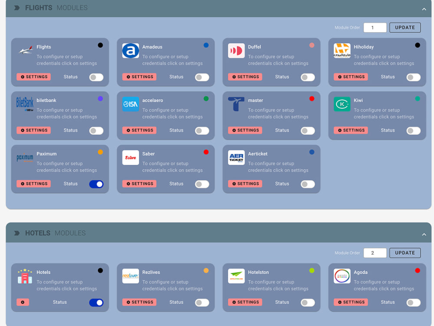Click the Duffel logo icon
The width and height of the screenshot is (434, 326).
pos(237,50)
